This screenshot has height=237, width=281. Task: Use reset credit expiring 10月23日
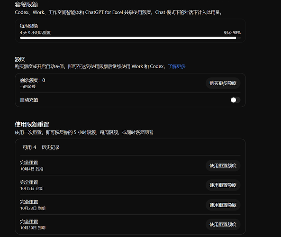pyautogui.click(x=223, y=205)
